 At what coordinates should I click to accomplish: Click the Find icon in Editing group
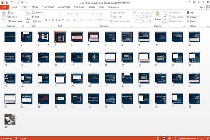click(190, 13)
